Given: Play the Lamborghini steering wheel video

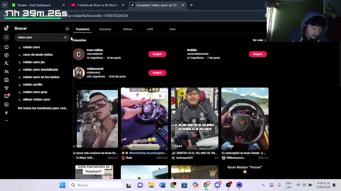Looking at the screenshot, I should (x=245, y=119).
